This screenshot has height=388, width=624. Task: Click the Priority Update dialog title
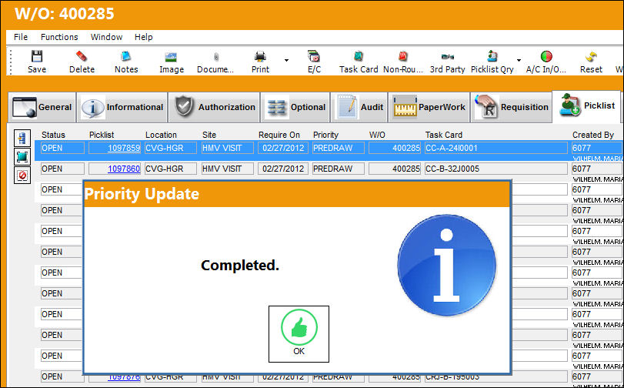point(142,194)
